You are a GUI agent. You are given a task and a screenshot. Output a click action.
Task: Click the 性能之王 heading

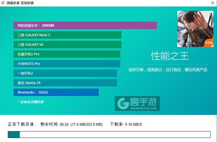click(170, 56)
